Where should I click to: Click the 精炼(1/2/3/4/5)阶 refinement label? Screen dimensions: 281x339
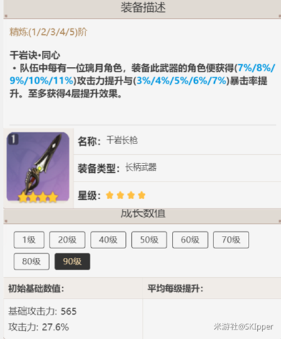tap(49, 32)
